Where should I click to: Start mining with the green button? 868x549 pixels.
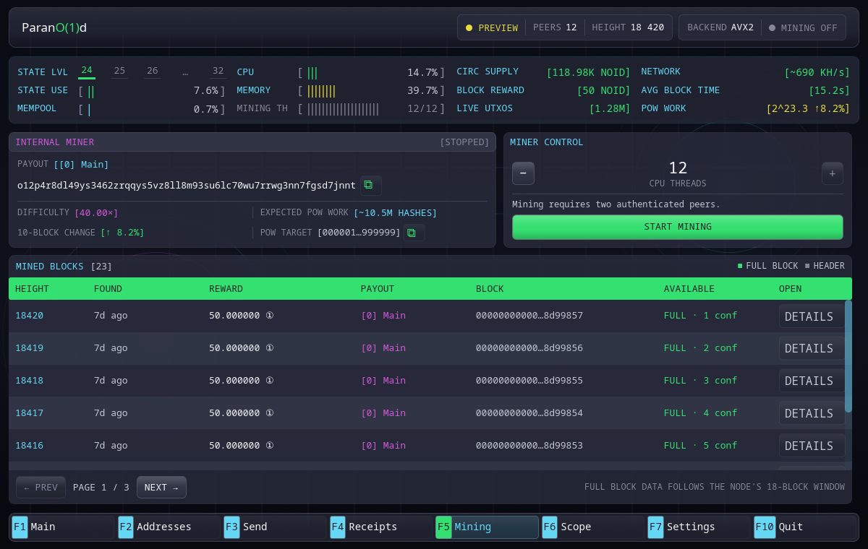tap(678, 227)
